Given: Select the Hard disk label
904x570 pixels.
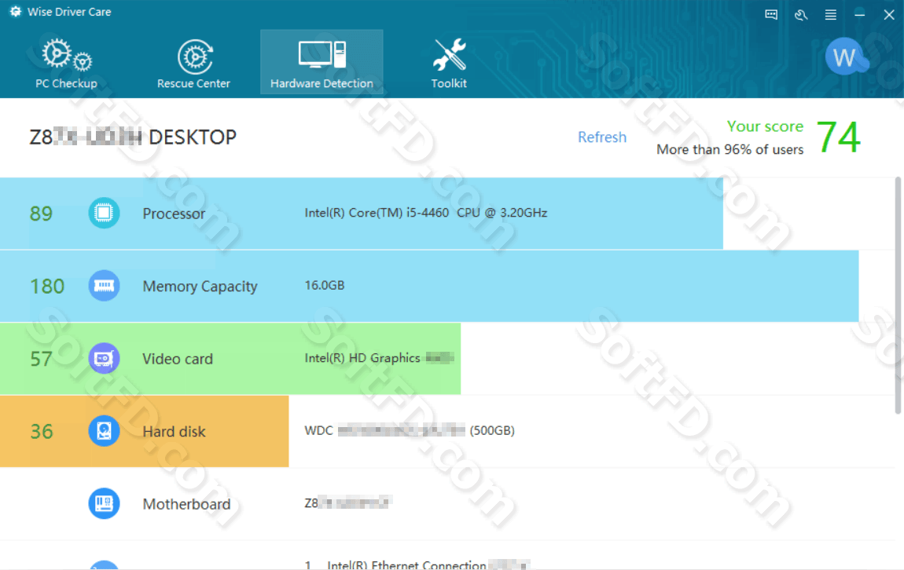Looking at the screenshot, I should coord(174,431).
